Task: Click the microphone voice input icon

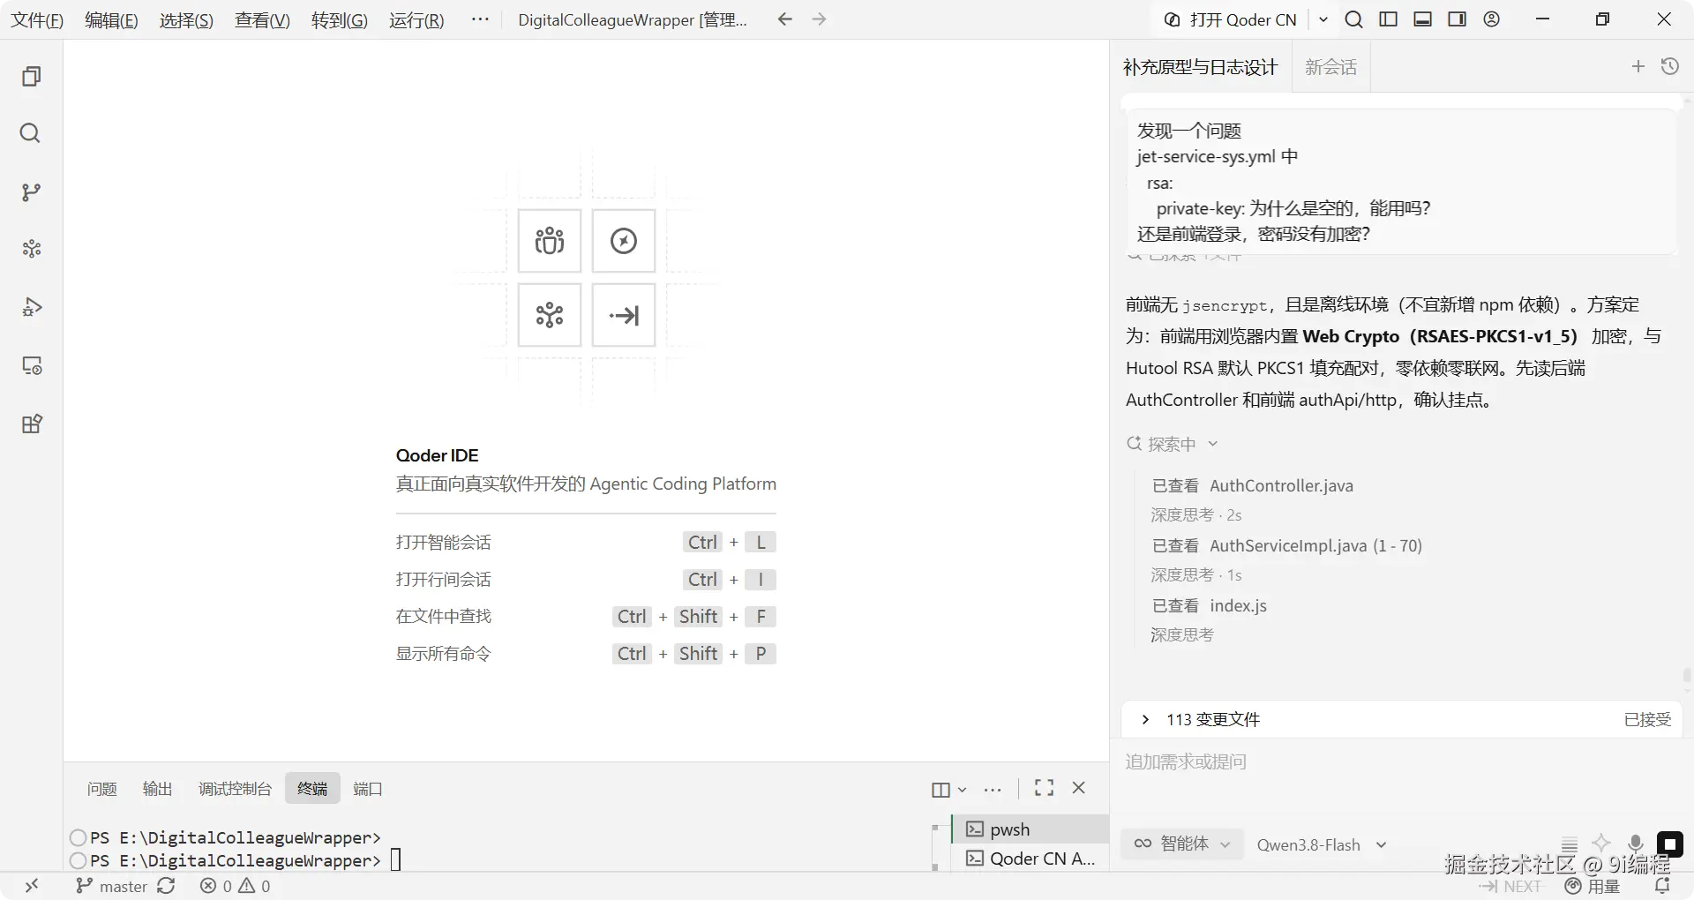Action: 1636,844
